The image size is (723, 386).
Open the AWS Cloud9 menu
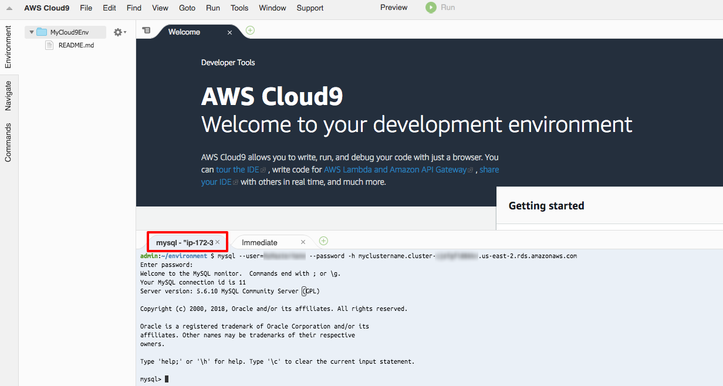(x=48, y=8)
